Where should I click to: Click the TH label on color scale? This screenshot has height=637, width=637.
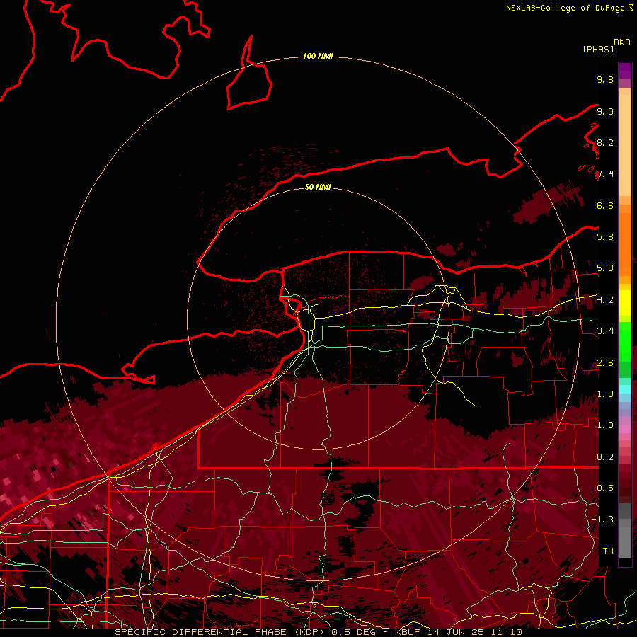click(608, 551)
